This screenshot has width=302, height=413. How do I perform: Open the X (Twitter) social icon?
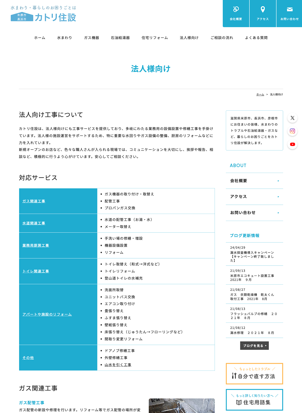[x=292, y=118]
